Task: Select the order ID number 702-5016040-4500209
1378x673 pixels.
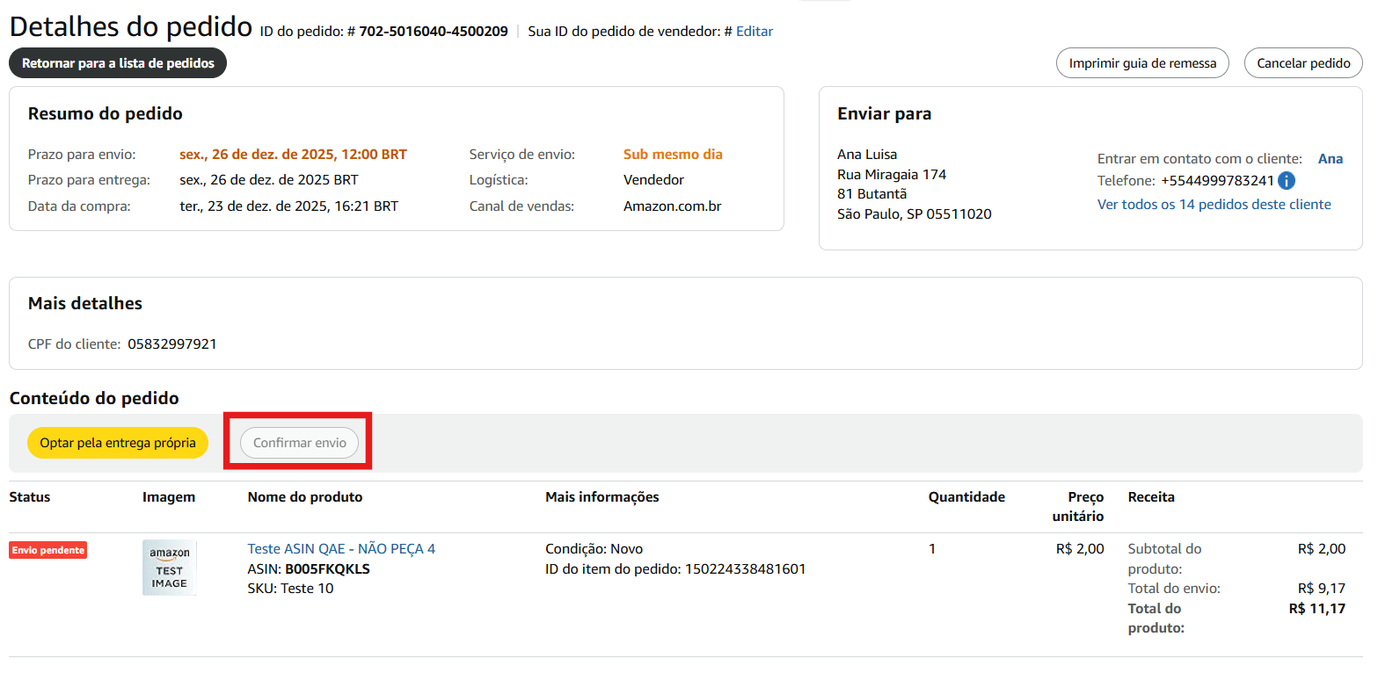Action: point(433,32)
